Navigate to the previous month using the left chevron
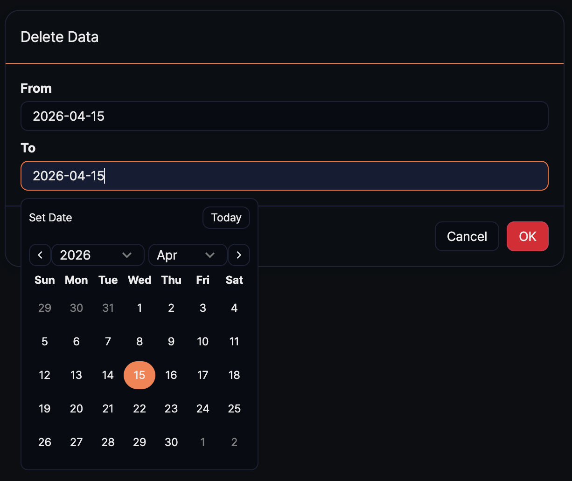Viewport: 572px width, 481px height. tap(40, 255)
